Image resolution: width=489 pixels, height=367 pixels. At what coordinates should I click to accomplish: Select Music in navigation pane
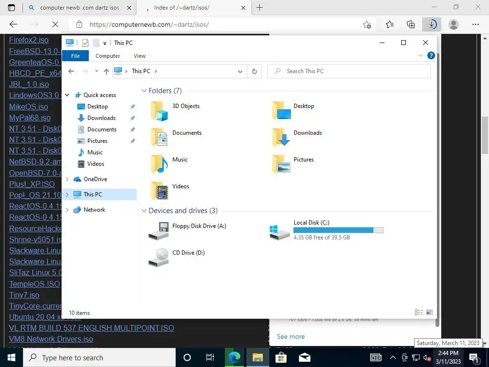point(95,152)
